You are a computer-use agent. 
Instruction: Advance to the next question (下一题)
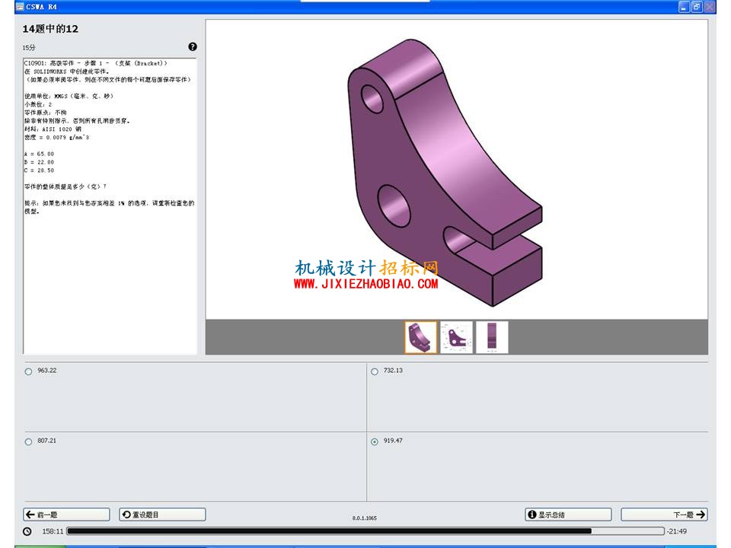pos(664,515)
